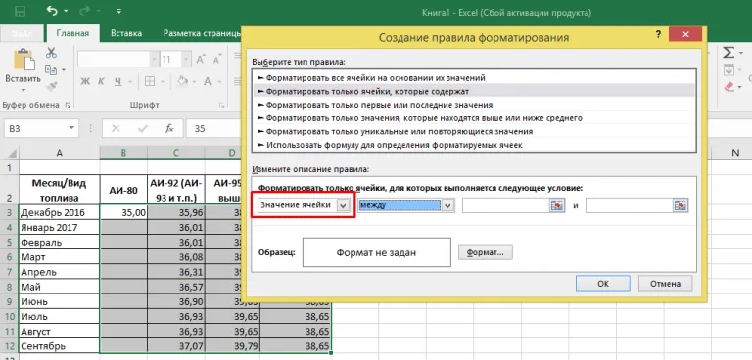
Task: Switch to the Вставка tab
Action: 126,33
